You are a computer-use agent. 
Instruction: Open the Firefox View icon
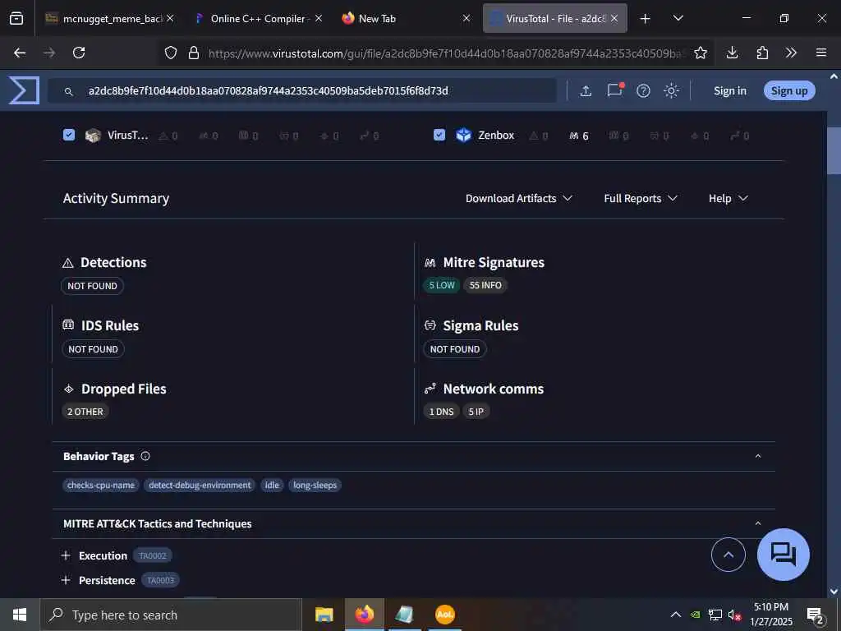[16, 19]
